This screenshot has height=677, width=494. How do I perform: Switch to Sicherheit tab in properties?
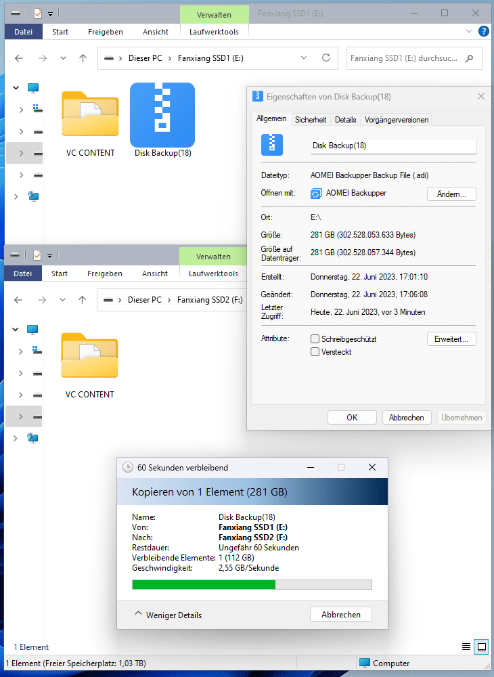(310, 120)
